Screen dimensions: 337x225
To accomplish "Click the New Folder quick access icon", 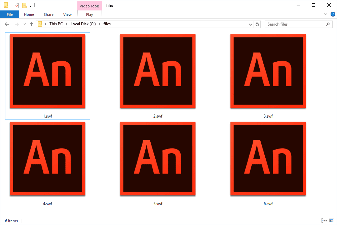I will (24, 5).
